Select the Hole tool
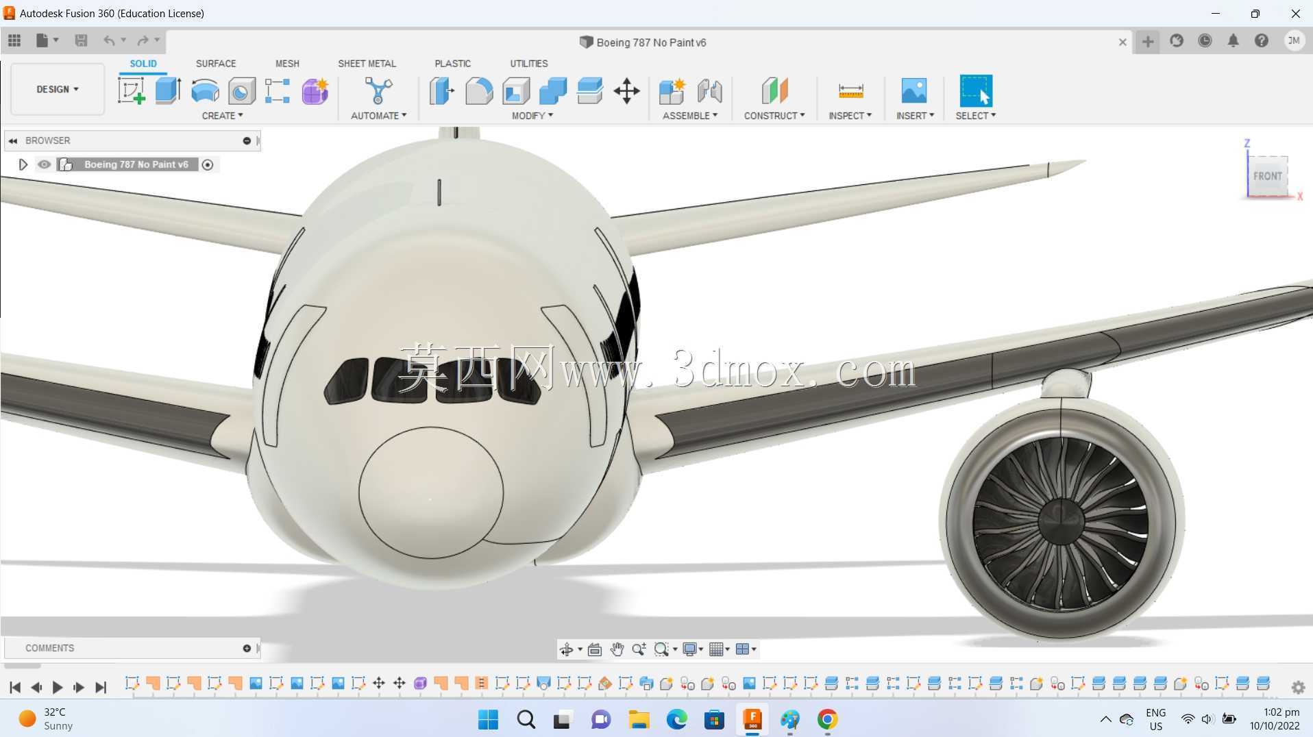This screenshot has width=1313, height=737. pos(241,90)
